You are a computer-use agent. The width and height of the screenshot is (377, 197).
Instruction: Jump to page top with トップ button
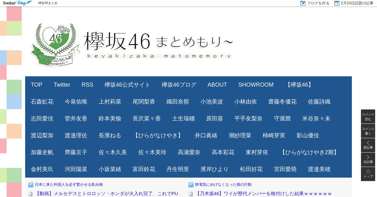pos(368,174)
